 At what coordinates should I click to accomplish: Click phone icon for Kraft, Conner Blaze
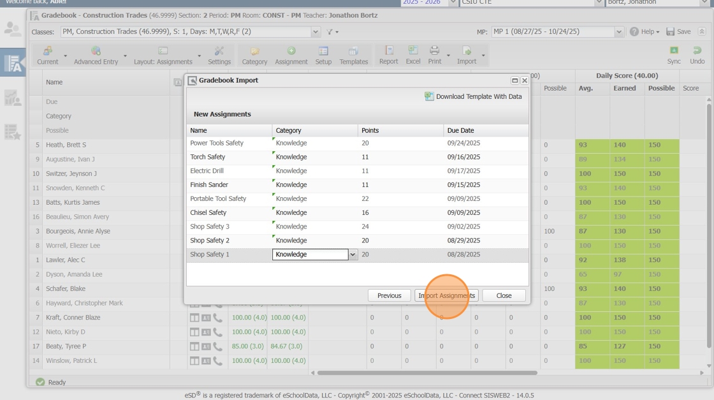click(218, 318)
